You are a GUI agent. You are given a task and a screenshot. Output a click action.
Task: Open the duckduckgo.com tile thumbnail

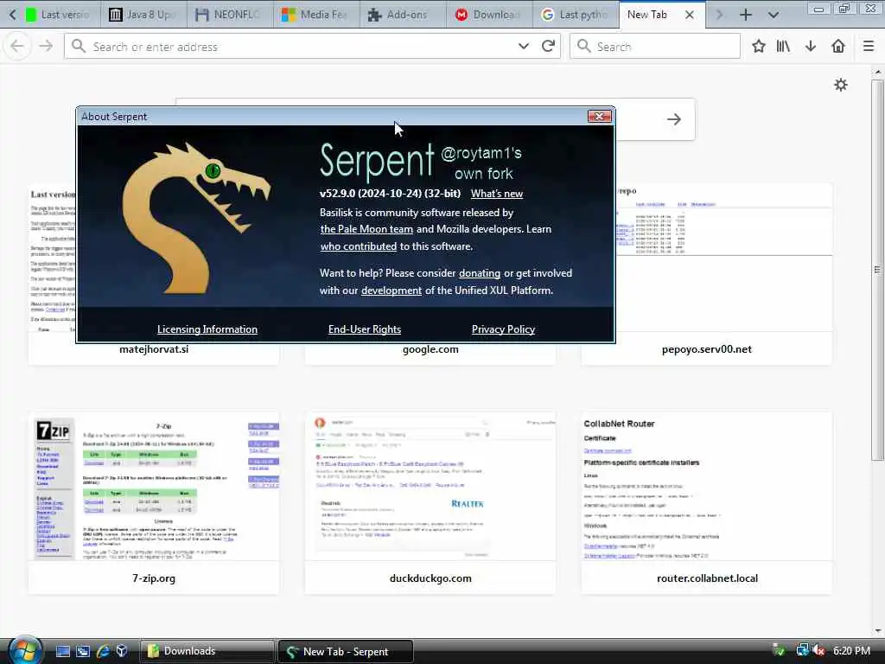point(430,487)
